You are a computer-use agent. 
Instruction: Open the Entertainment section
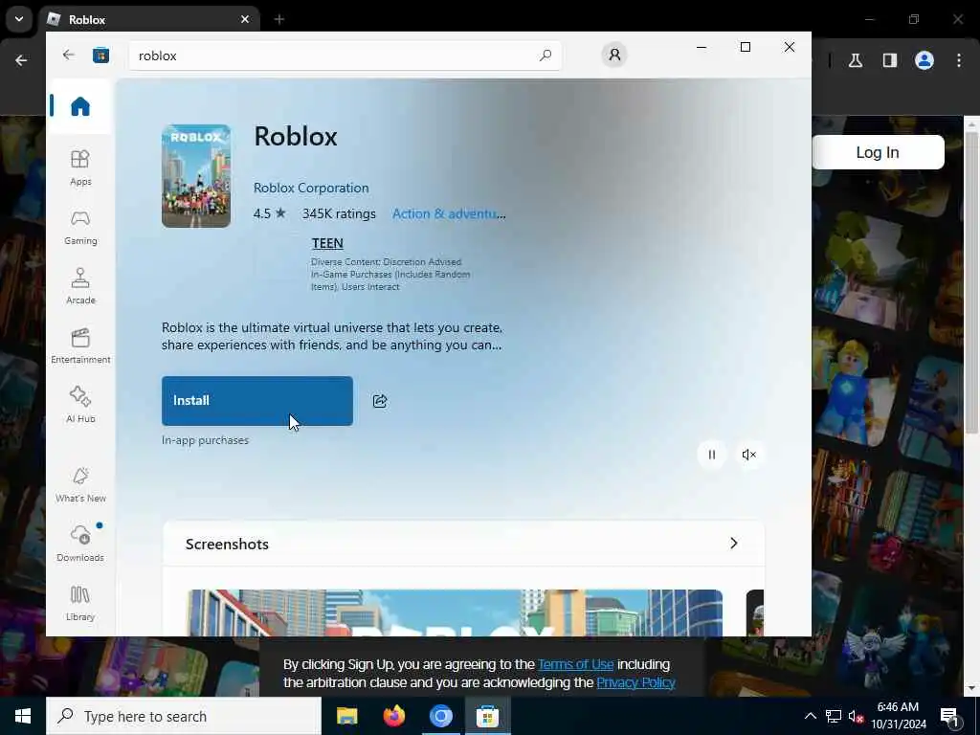80,345
